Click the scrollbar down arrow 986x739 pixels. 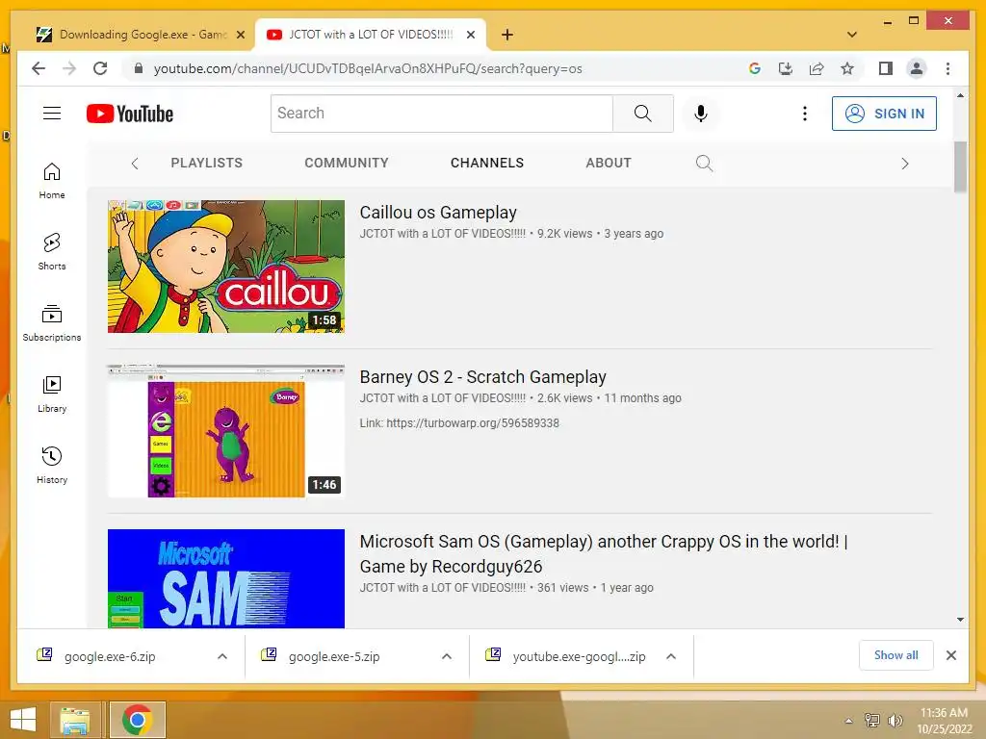tap(960, 619)
